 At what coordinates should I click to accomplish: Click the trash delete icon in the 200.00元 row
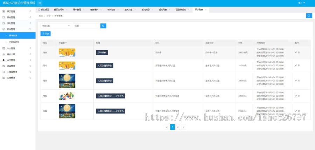pos(299,81)
